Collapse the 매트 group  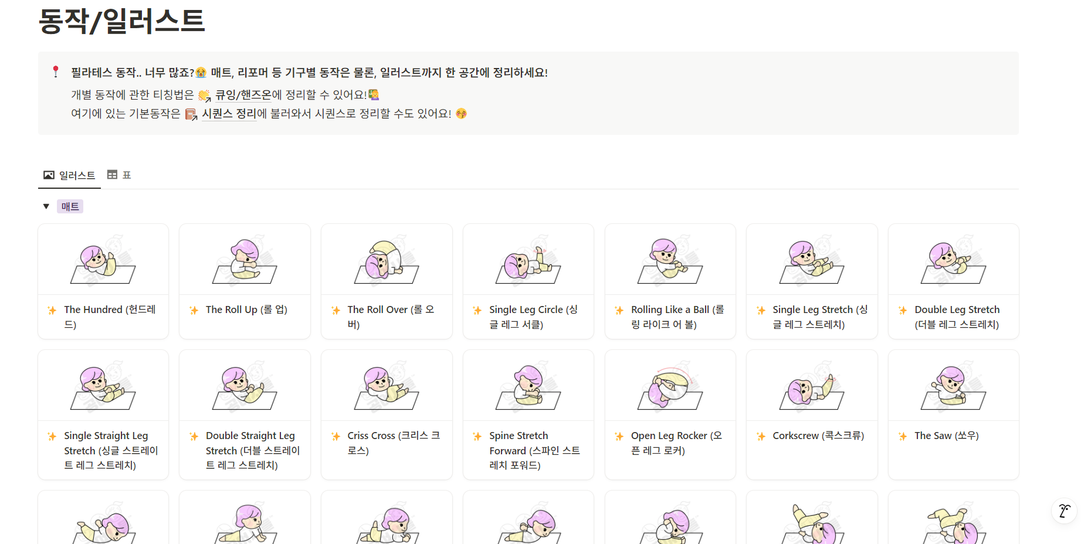pos(46,206)
